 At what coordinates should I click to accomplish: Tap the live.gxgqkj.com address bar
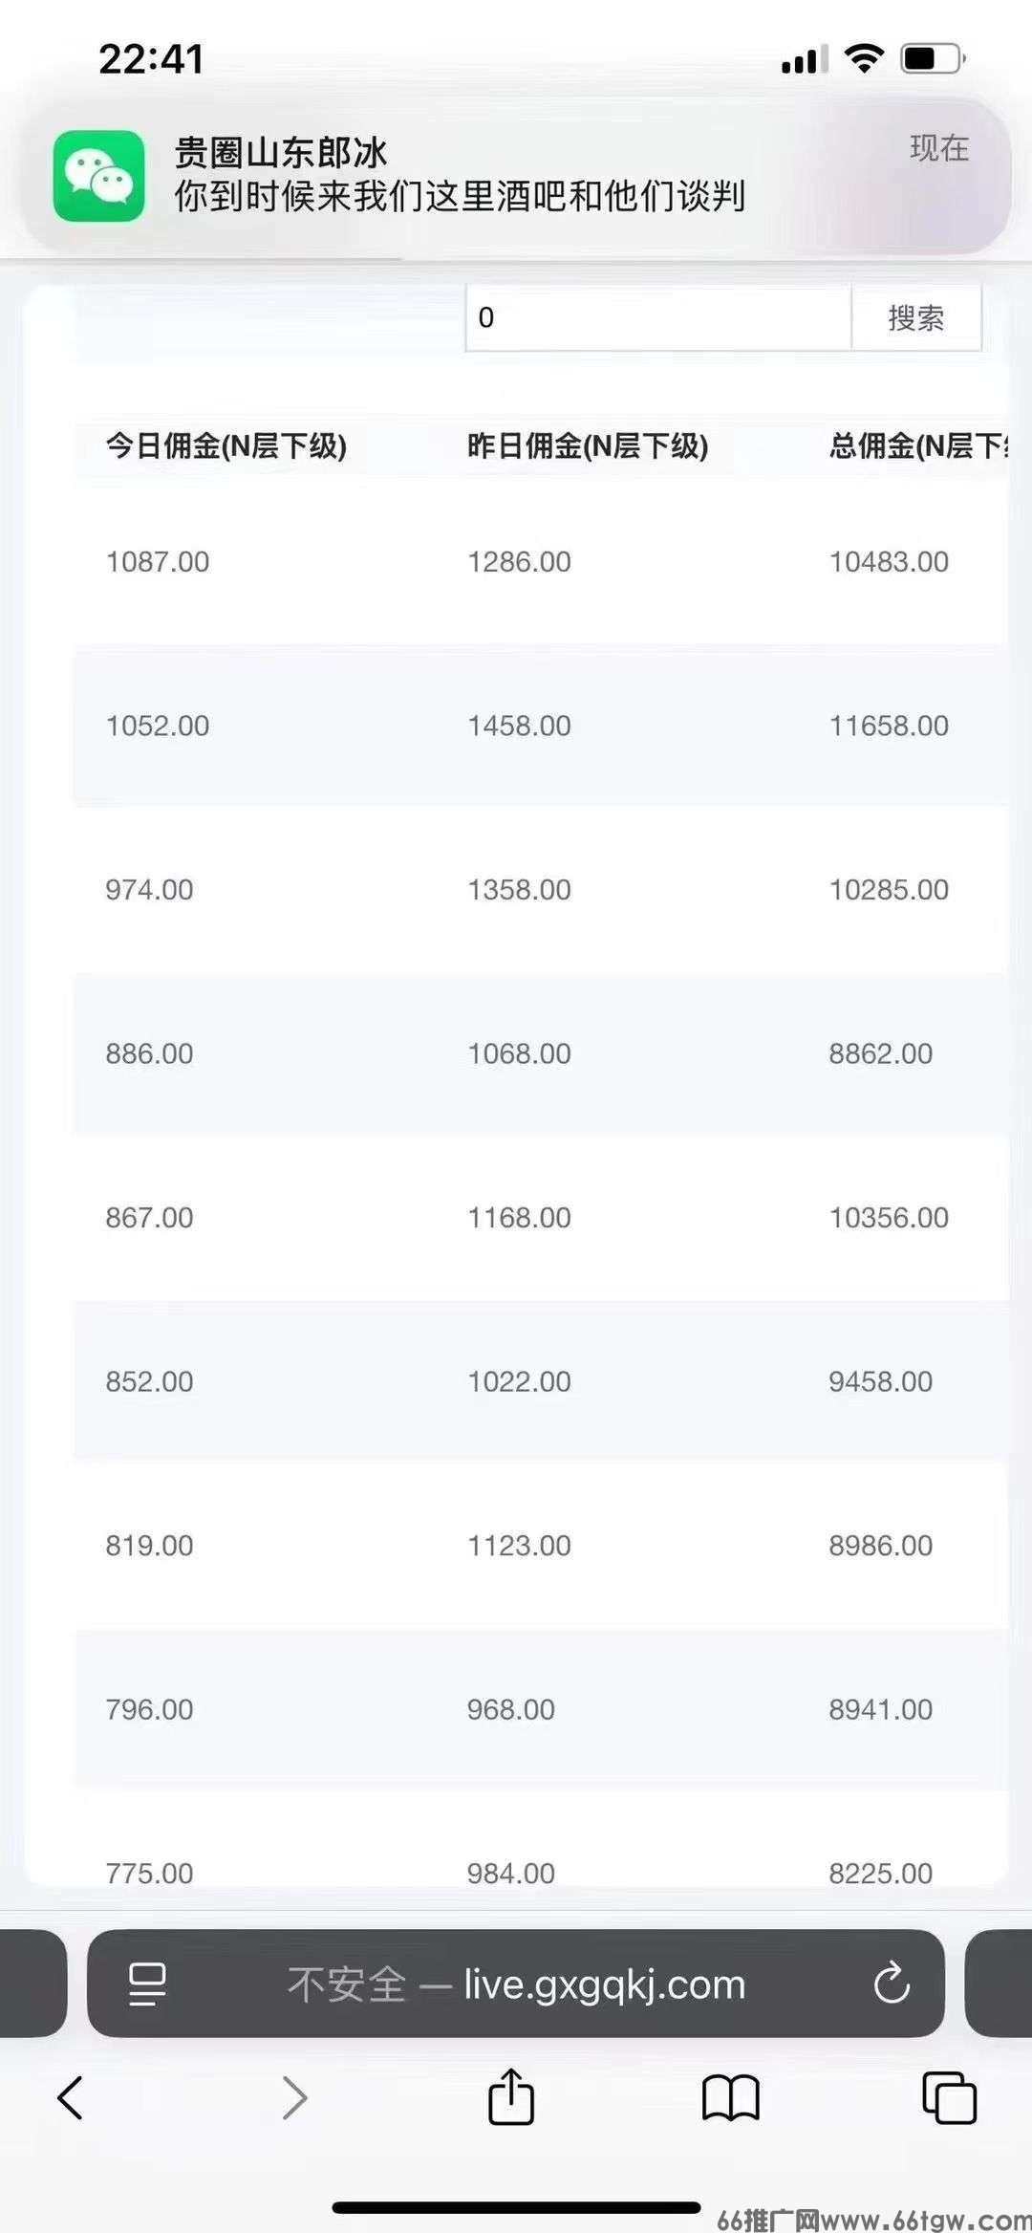click(516, 1984)
